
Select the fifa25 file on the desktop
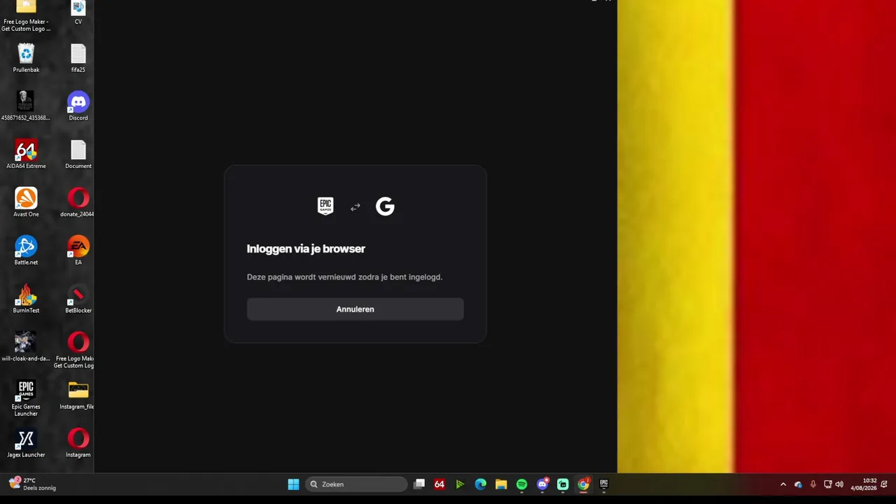[78, 58]
